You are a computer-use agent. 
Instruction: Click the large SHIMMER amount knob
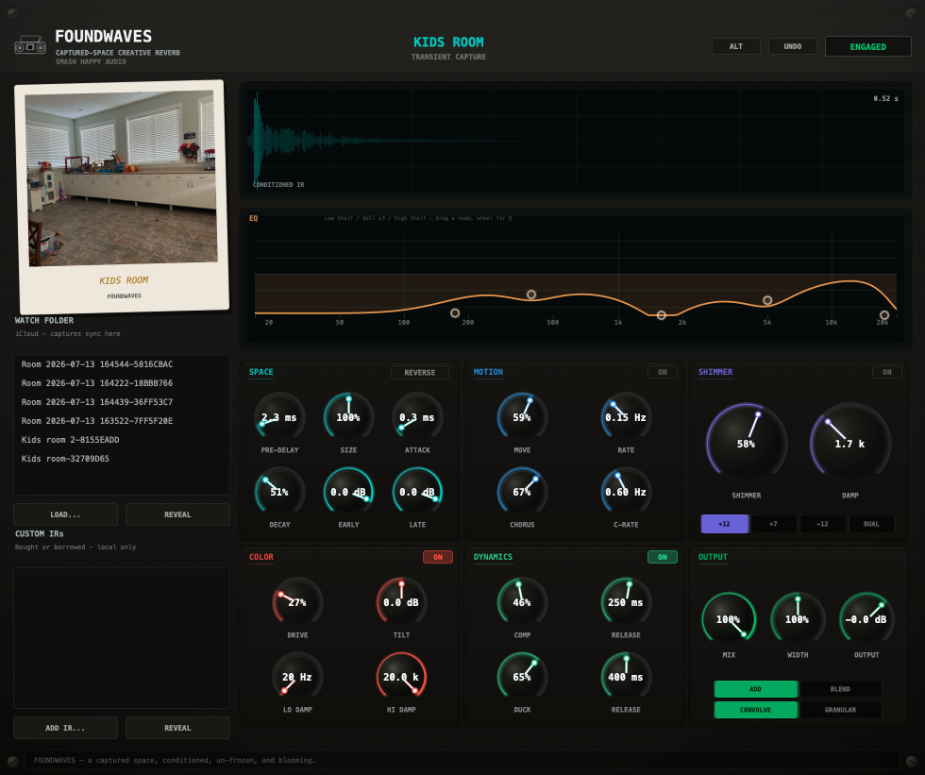[747, 443]
